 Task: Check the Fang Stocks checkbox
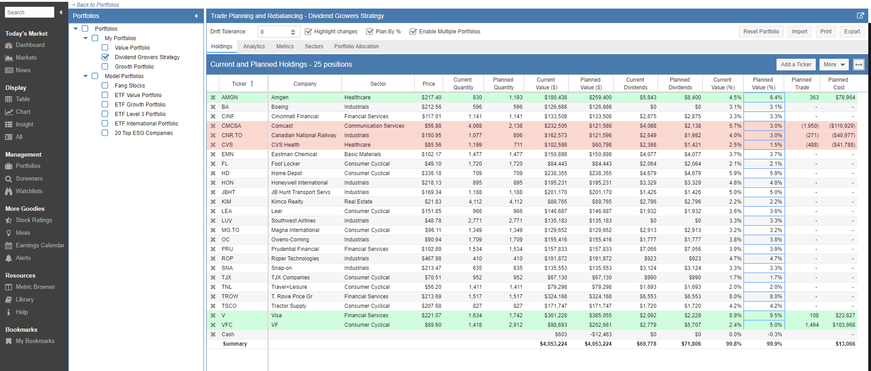(x=105, y=85)
